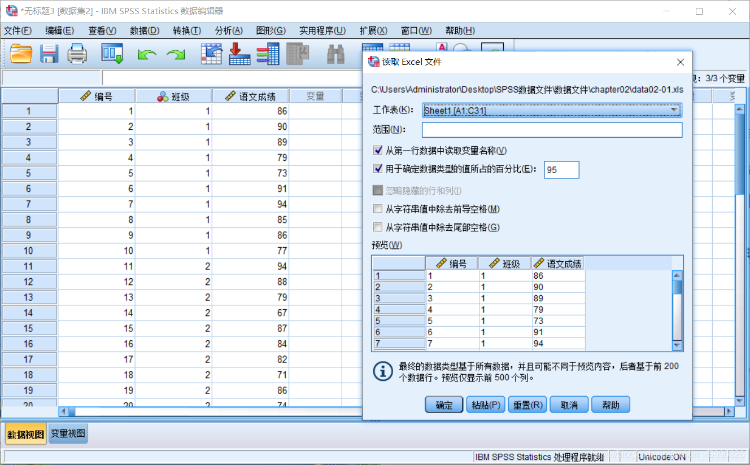Click the green Undo arrow icon

click(147, 54)
